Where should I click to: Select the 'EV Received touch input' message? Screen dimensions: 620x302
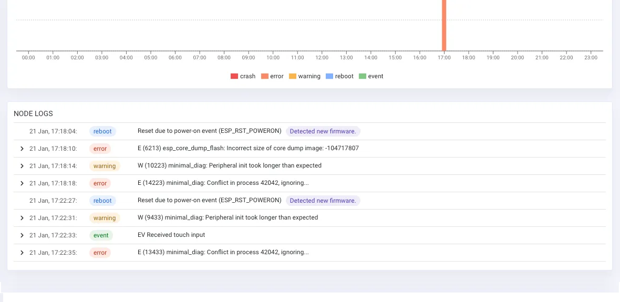coord(171,235)
